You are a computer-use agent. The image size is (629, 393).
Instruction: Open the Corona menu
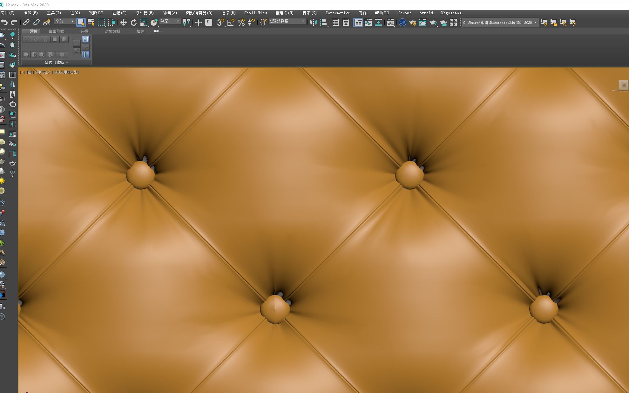click(x=404, y=13)
